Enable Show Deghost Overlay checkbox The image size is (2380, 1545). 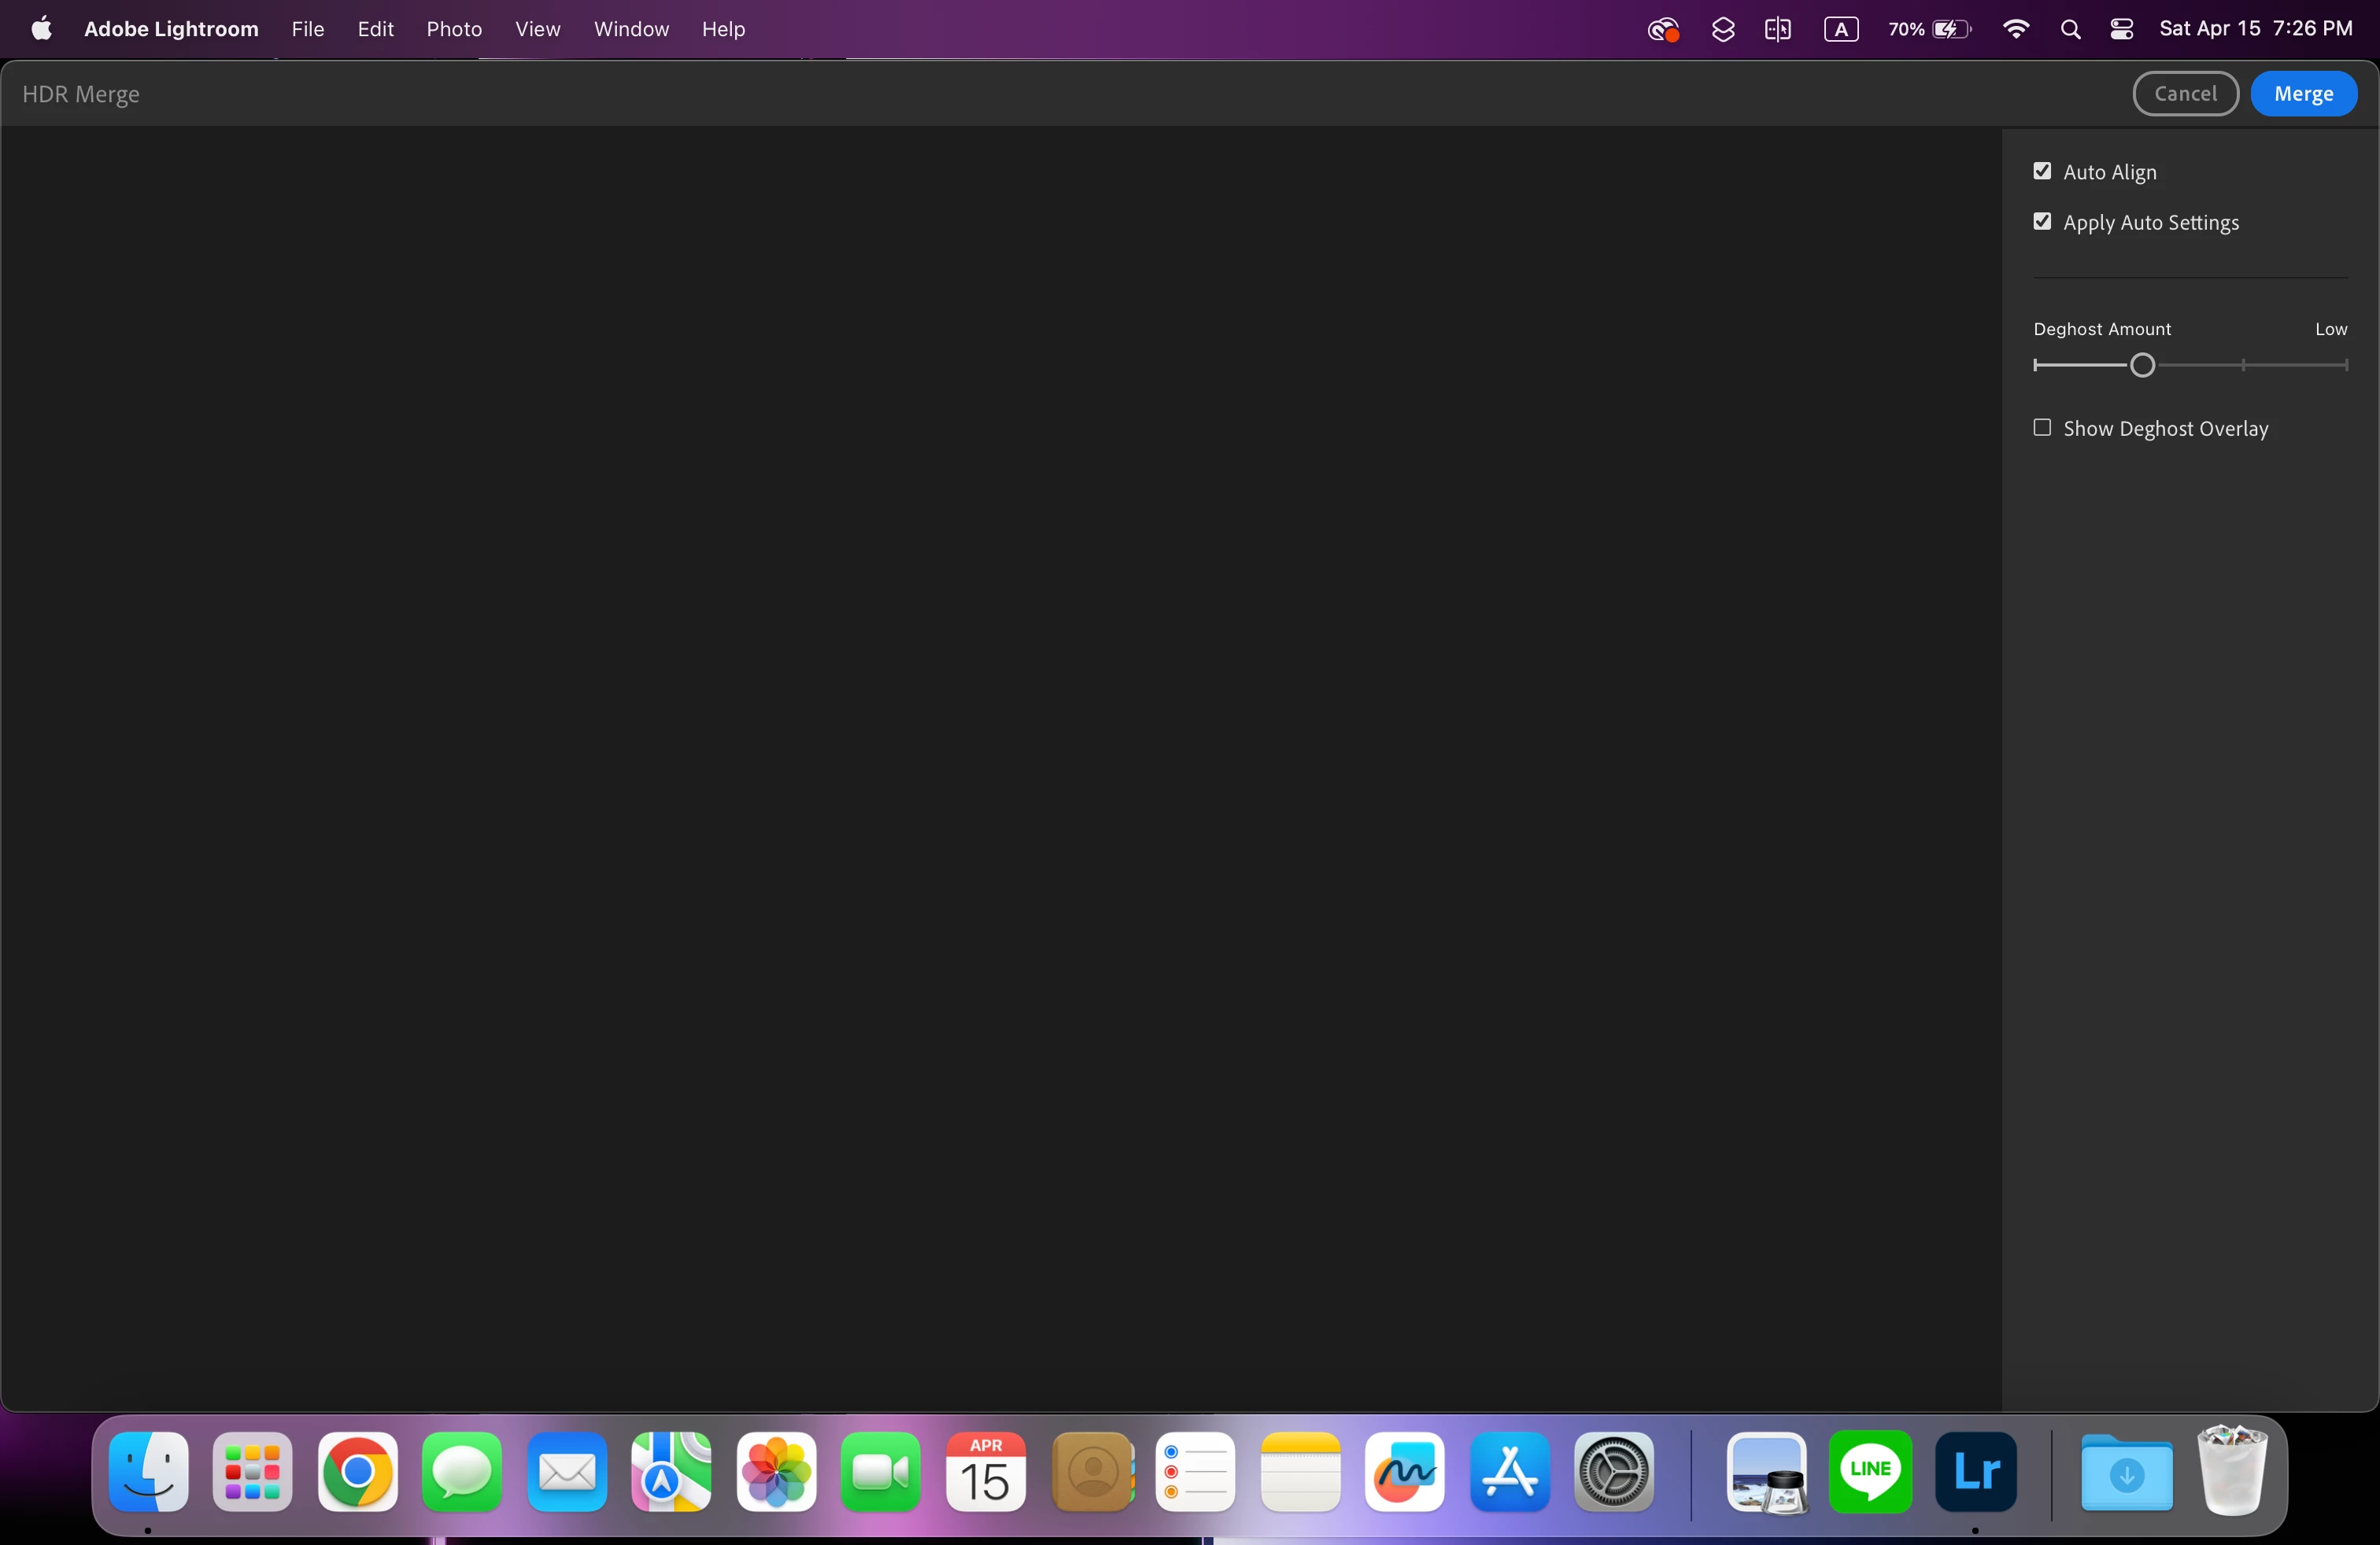(x=2042, y=428)
